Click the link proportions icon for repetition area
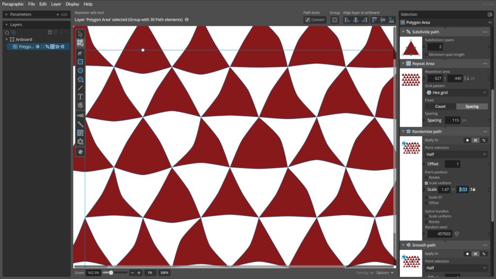Viewport: 496px width, 279px height. [467, 78]
